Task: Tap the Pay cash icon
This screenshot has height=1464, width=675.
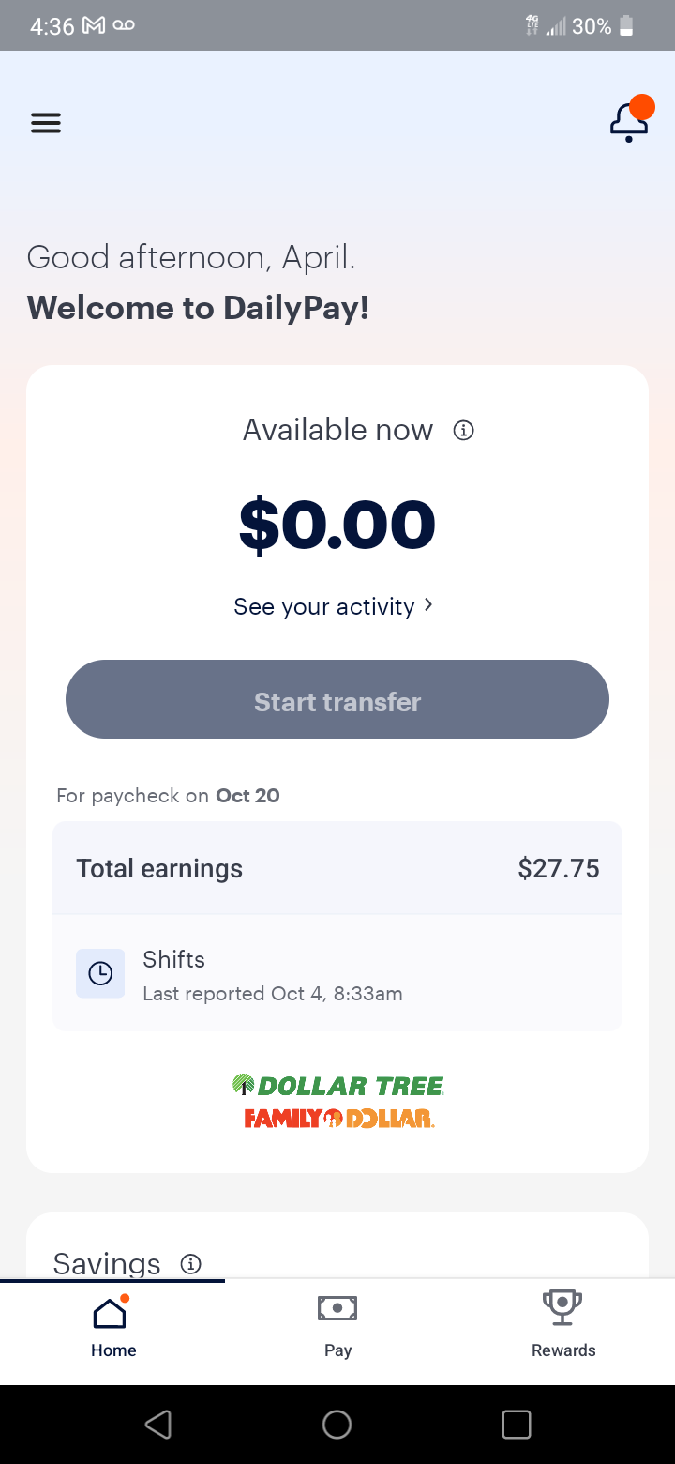Action: [x=337, y=1308]
